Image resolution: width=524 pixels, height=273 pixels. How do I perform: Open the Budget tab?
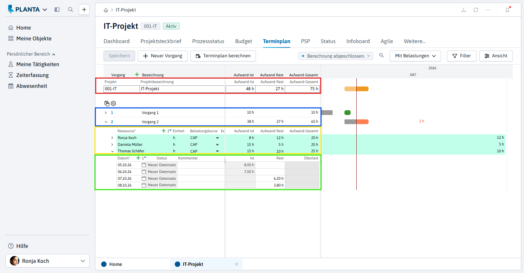tap(244, 41)
